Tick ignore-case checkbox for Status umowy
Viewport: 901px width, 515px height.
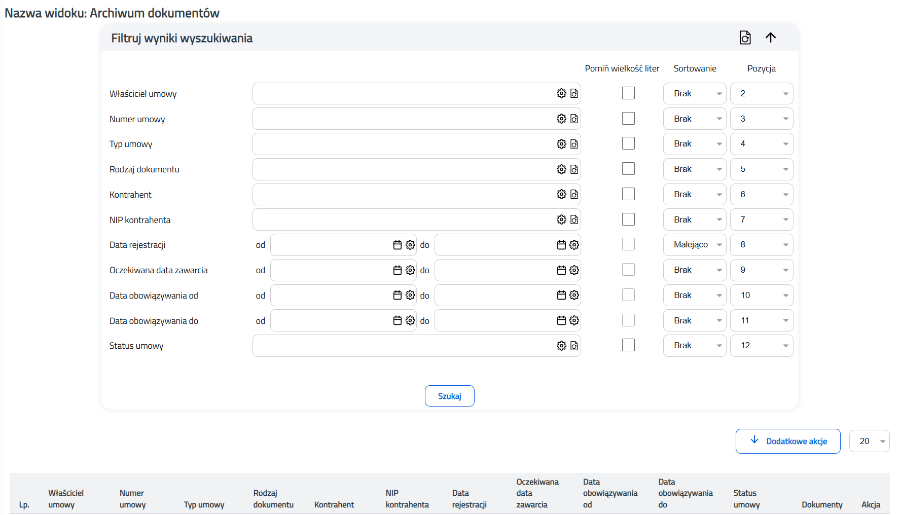point(628,345)
